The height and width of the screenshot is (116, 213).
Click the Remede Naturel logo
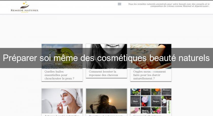[25, 7]
